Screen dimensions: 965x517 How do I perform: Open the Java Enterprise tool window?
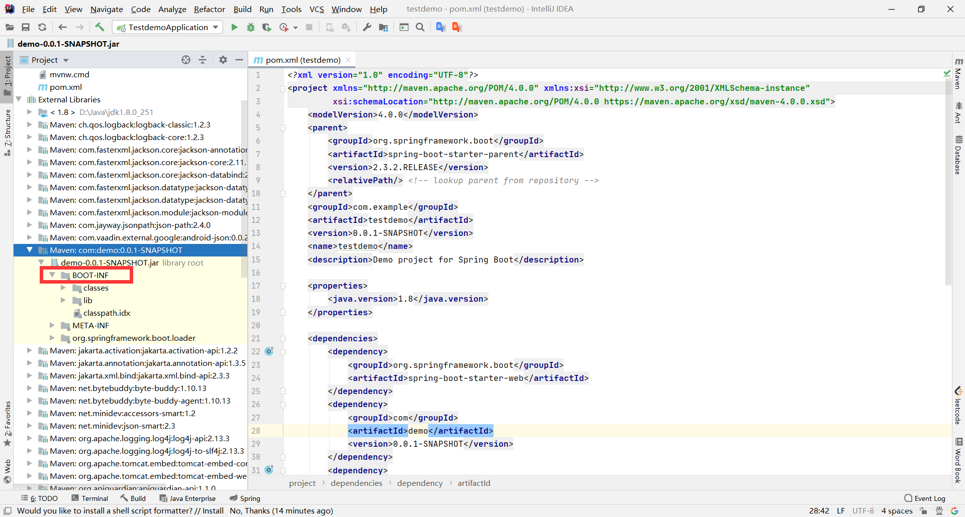(187, 498)
